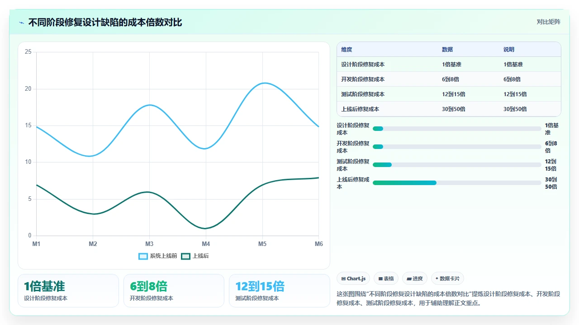
Task: Click the M3 x-axis label
Action: click(149, 244)
